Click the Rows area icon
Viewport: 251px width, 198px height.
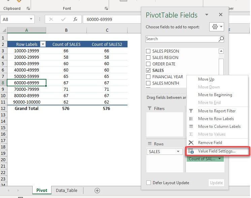(150, 144)
